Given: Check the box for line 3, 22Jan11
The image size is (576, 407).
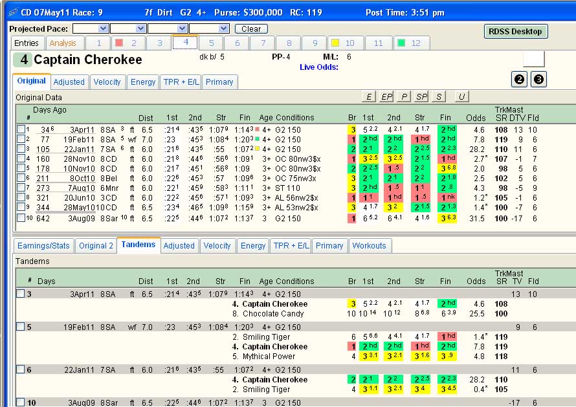Looking at the screenshot, I should point(21,149).
